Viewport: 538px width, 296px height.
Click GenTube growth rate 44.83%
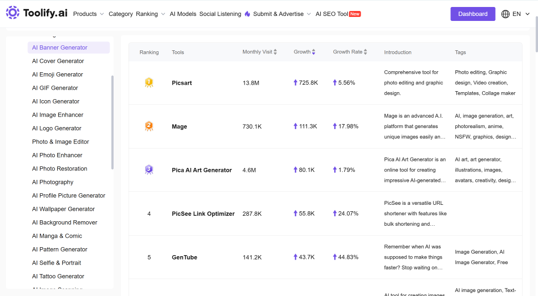click(348, 257)
